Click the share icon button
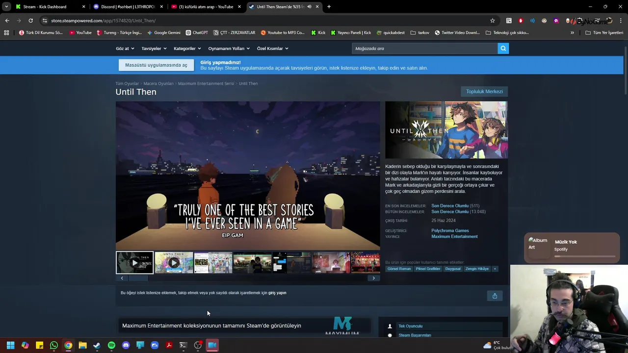 pos(495,296)
